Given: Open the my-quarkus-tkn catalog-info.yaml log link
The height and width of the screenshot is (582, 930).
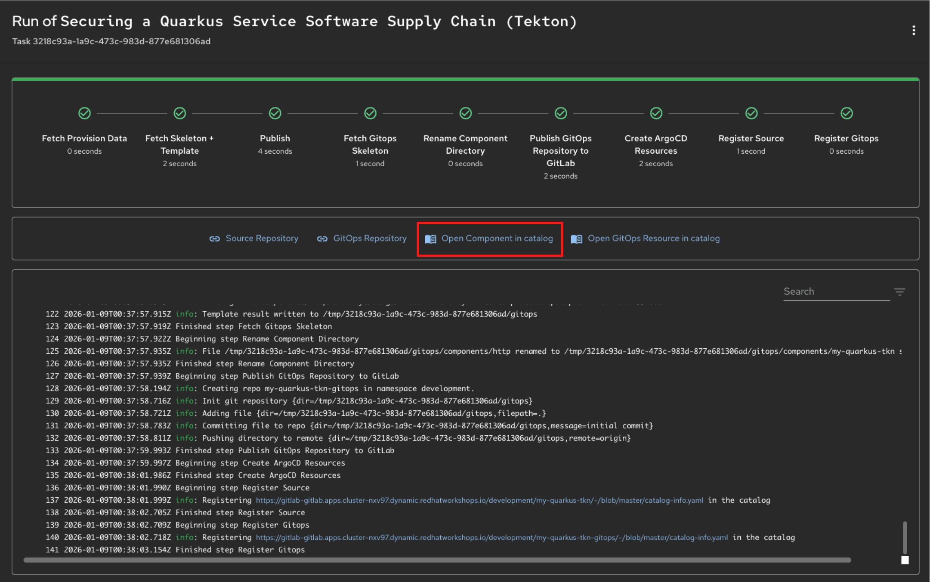Looking at the screenshot, I should click(x=479, y=500).
